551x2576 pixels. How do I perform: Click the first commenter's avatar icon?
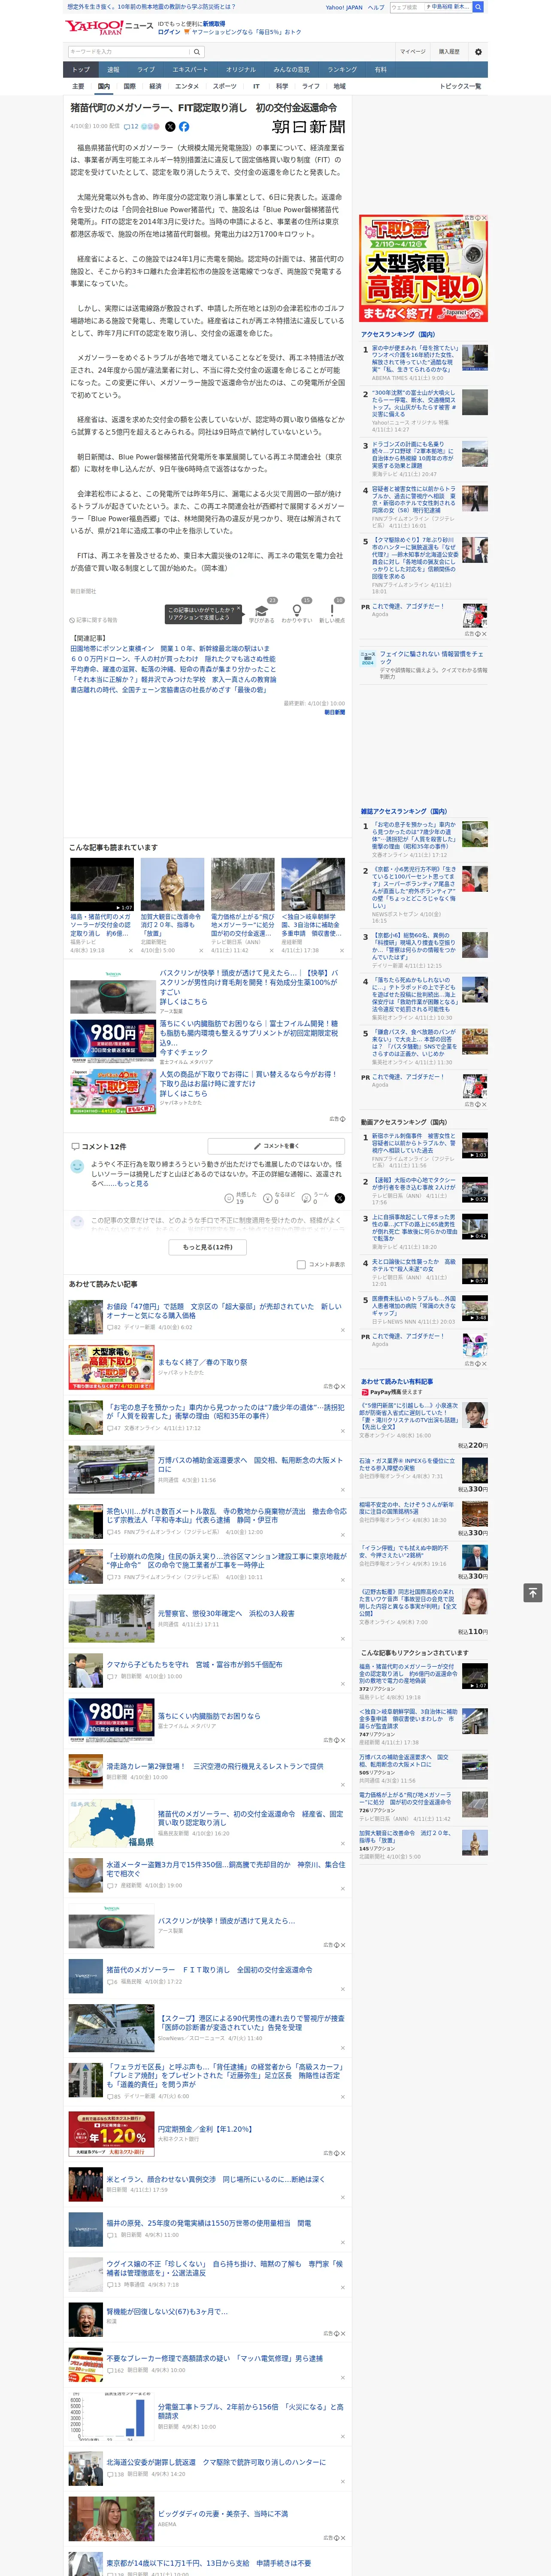point(77,1167)
